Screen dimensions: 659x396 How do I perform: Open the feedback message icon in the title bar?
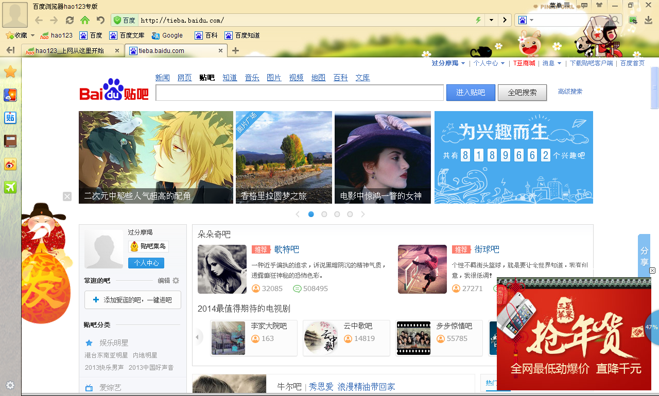[x=584, y=5]
